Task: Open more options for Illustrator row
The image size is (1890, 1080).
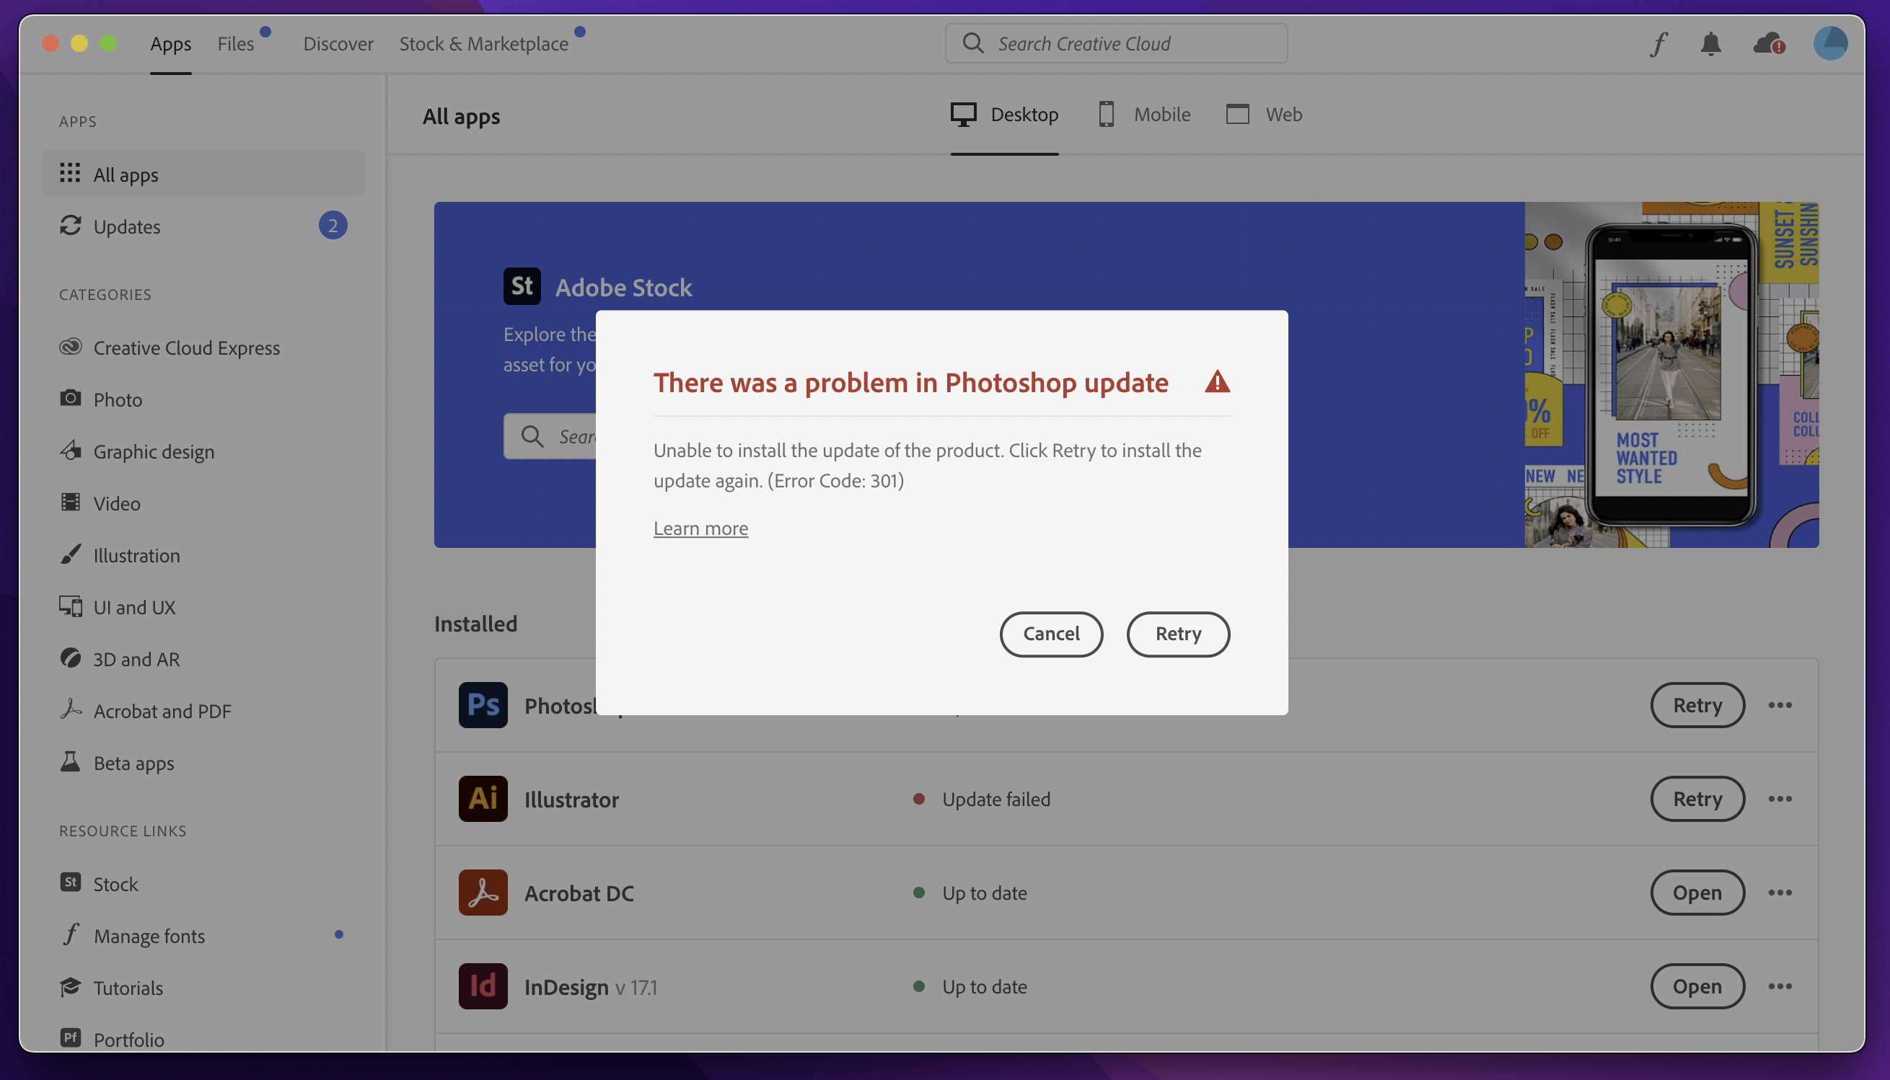Action: coord(1780,799)
